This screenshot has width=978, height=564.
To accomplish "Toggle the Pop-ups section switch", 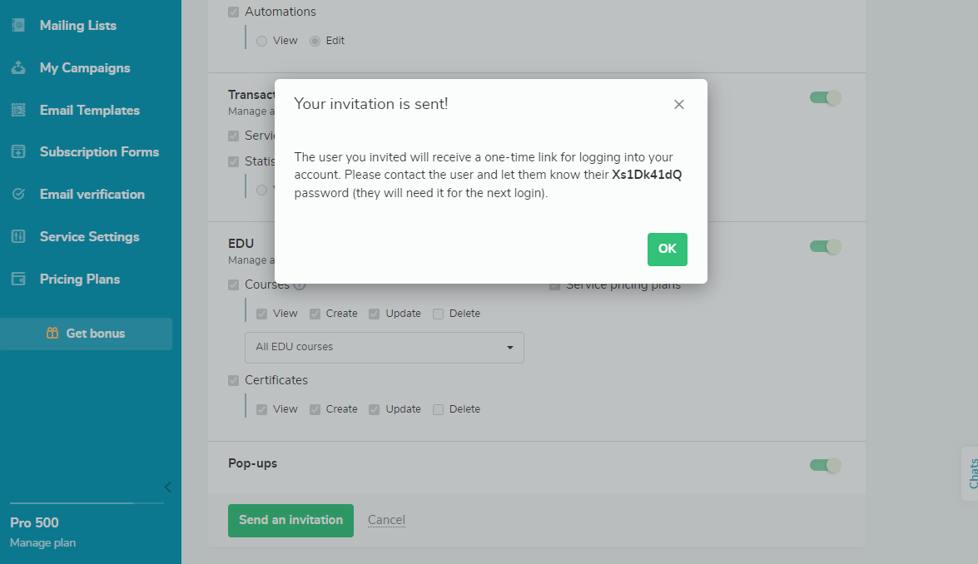I will point(825,466).
